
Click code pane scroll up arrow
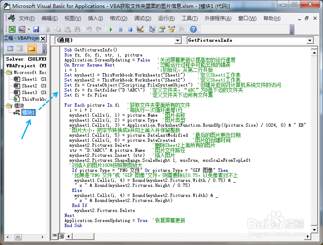(x=314, y=53)
